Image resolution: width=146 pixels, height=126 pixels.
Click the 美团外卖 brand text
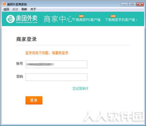tap(27, 18)
